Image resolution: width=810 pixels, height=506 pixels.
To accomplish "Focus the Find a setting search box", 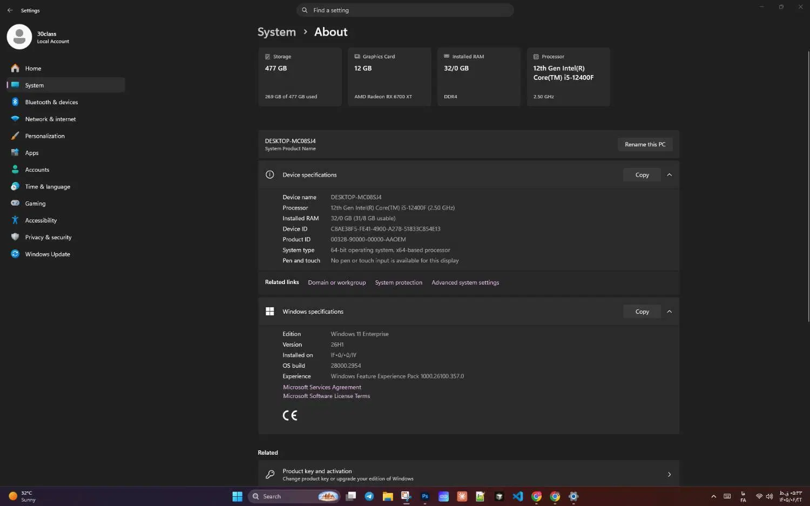I will pyautogui.click(x=405, y=10).
